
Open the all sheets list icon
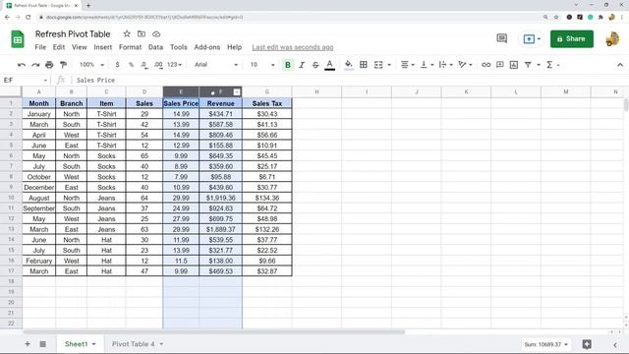click(x=43, y=344)
